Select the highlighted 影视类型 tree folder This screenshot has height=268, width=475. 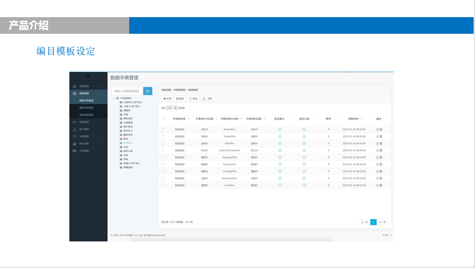click(x=127, y=143)
